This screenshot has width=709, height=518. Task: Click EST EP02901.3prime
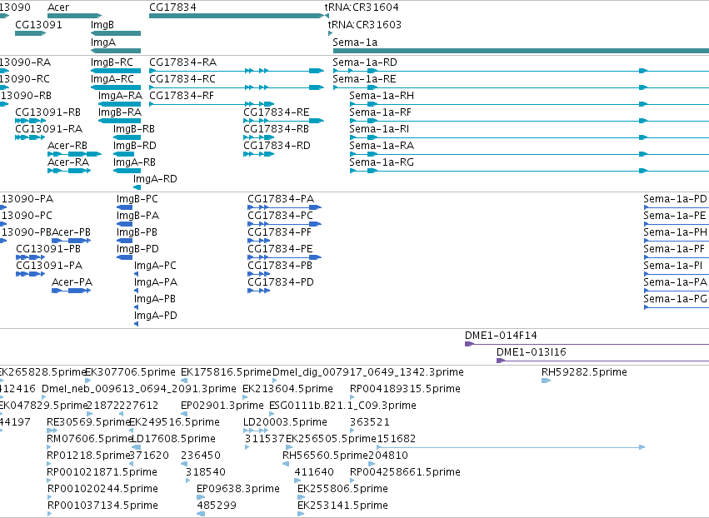[183, 414]
